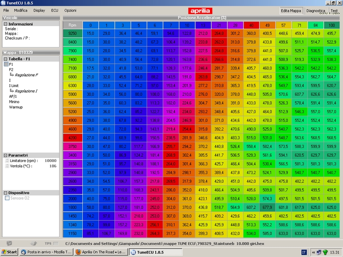343x257 pixels.
Task: Open the Display menu
Action: click(x=39, y=10)
